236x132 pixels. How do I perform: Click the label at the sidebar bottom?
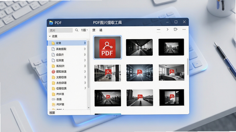click(52, 113)
